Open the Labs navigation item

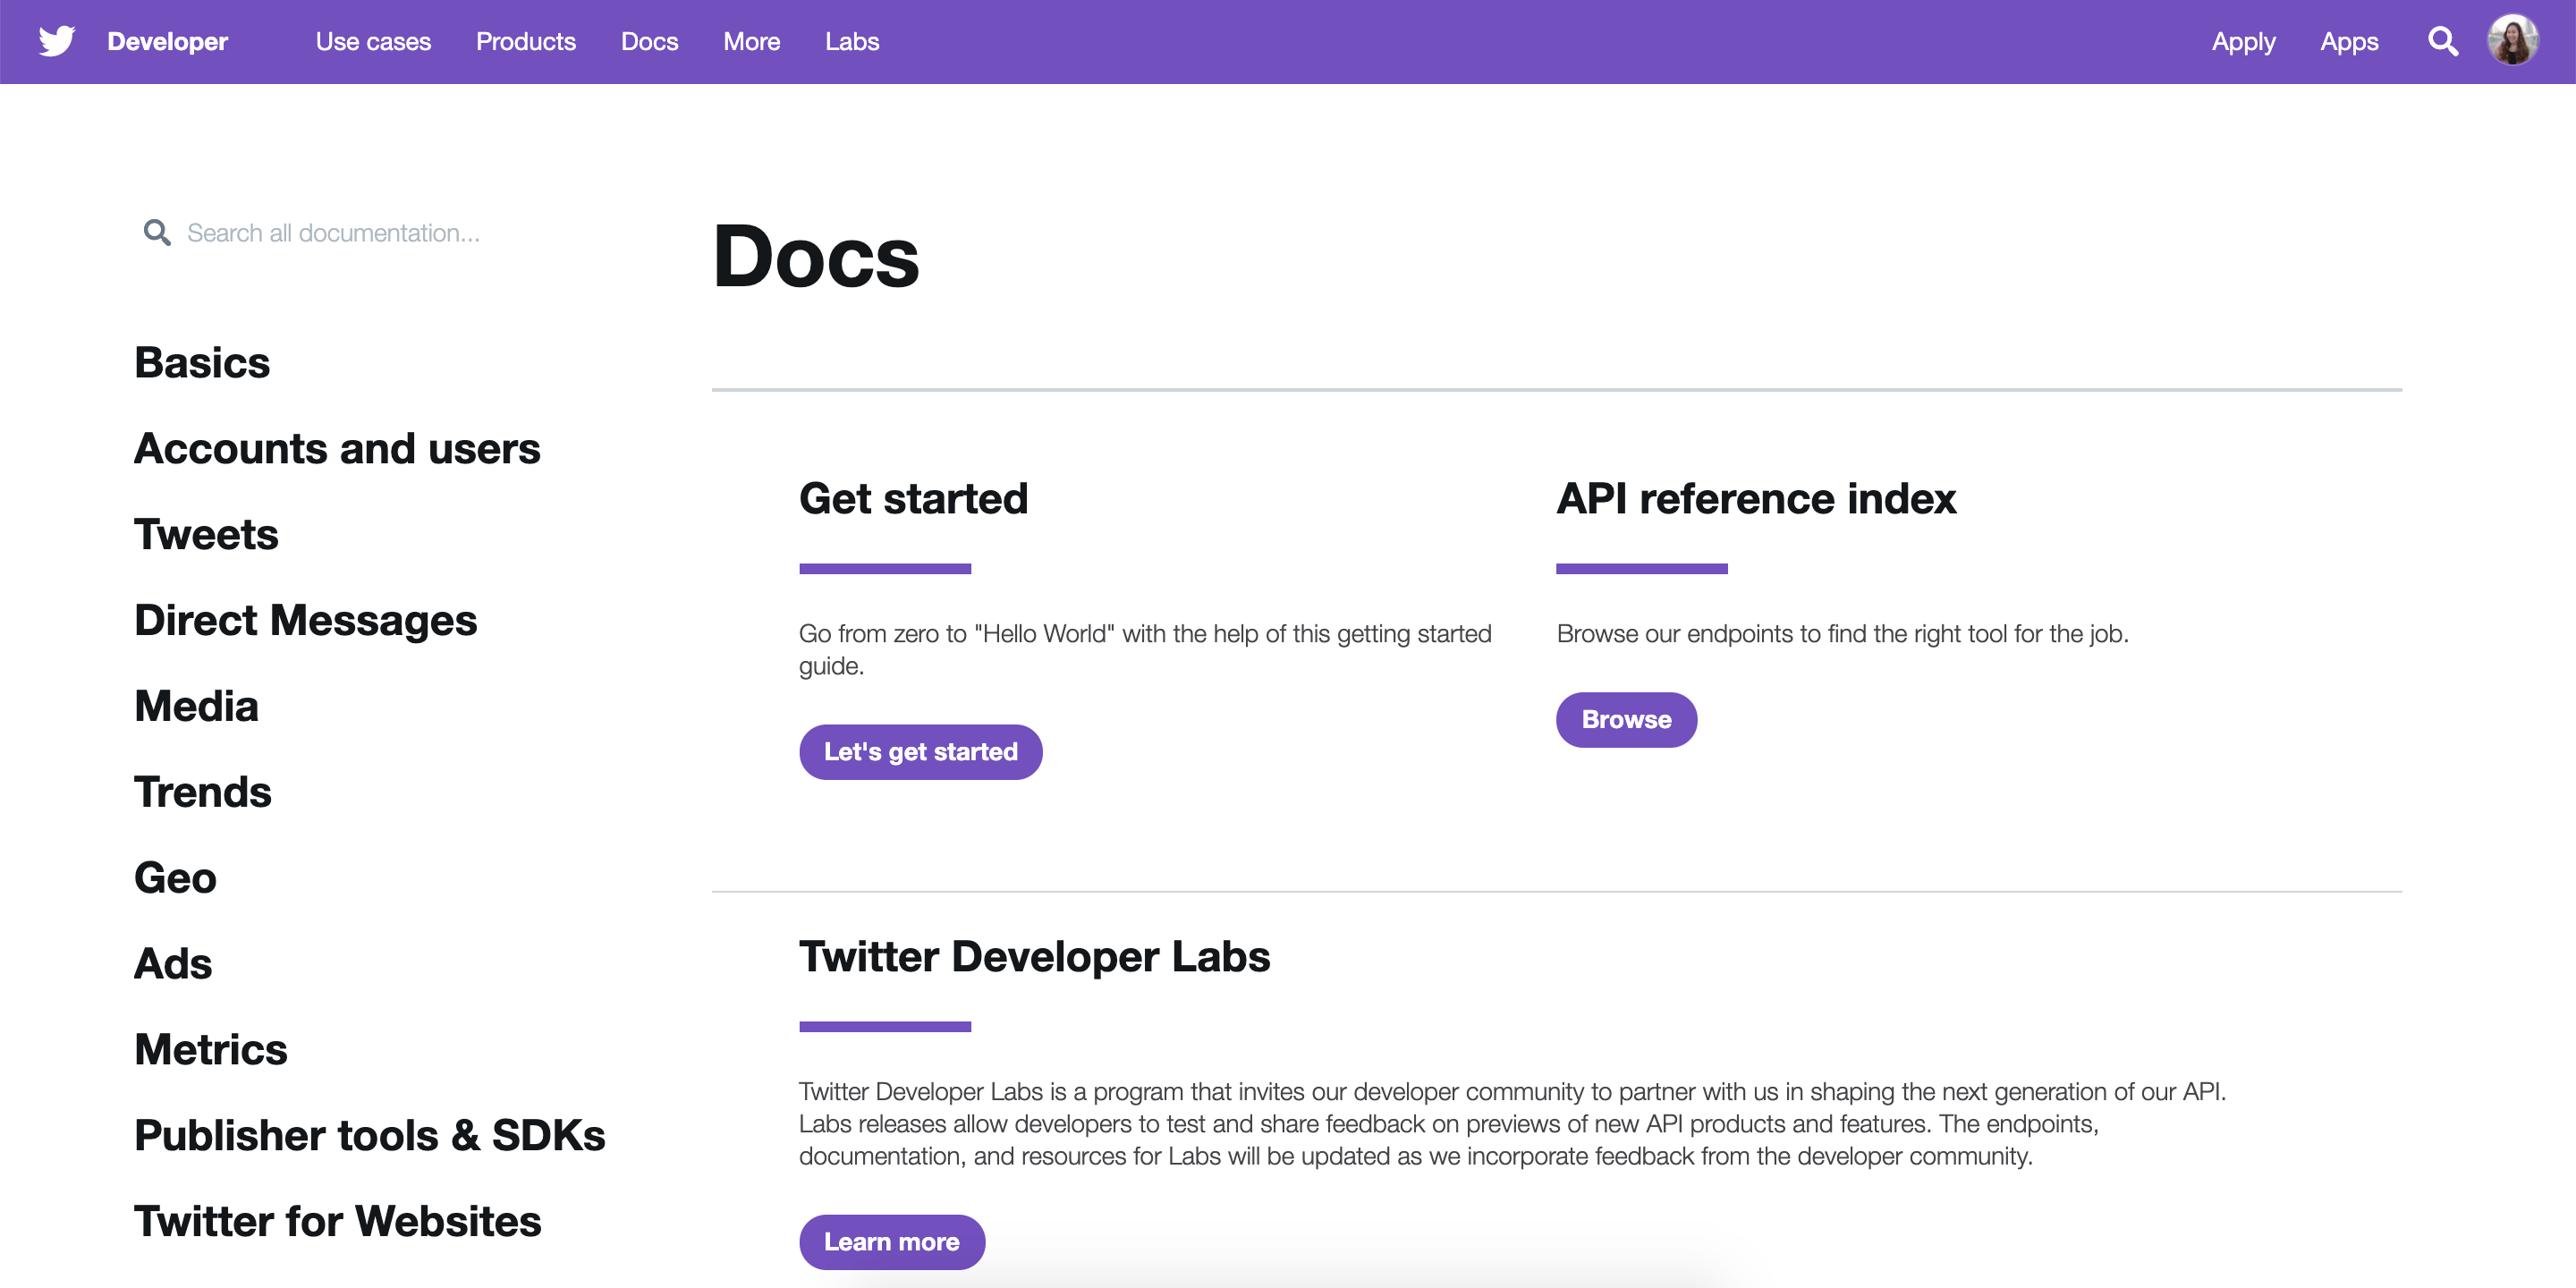(852, 41)
